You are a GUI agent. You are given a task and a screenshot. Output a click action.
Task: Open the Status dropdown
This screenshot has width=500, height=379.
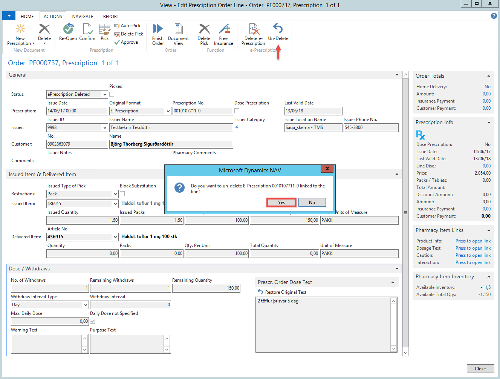105,95
